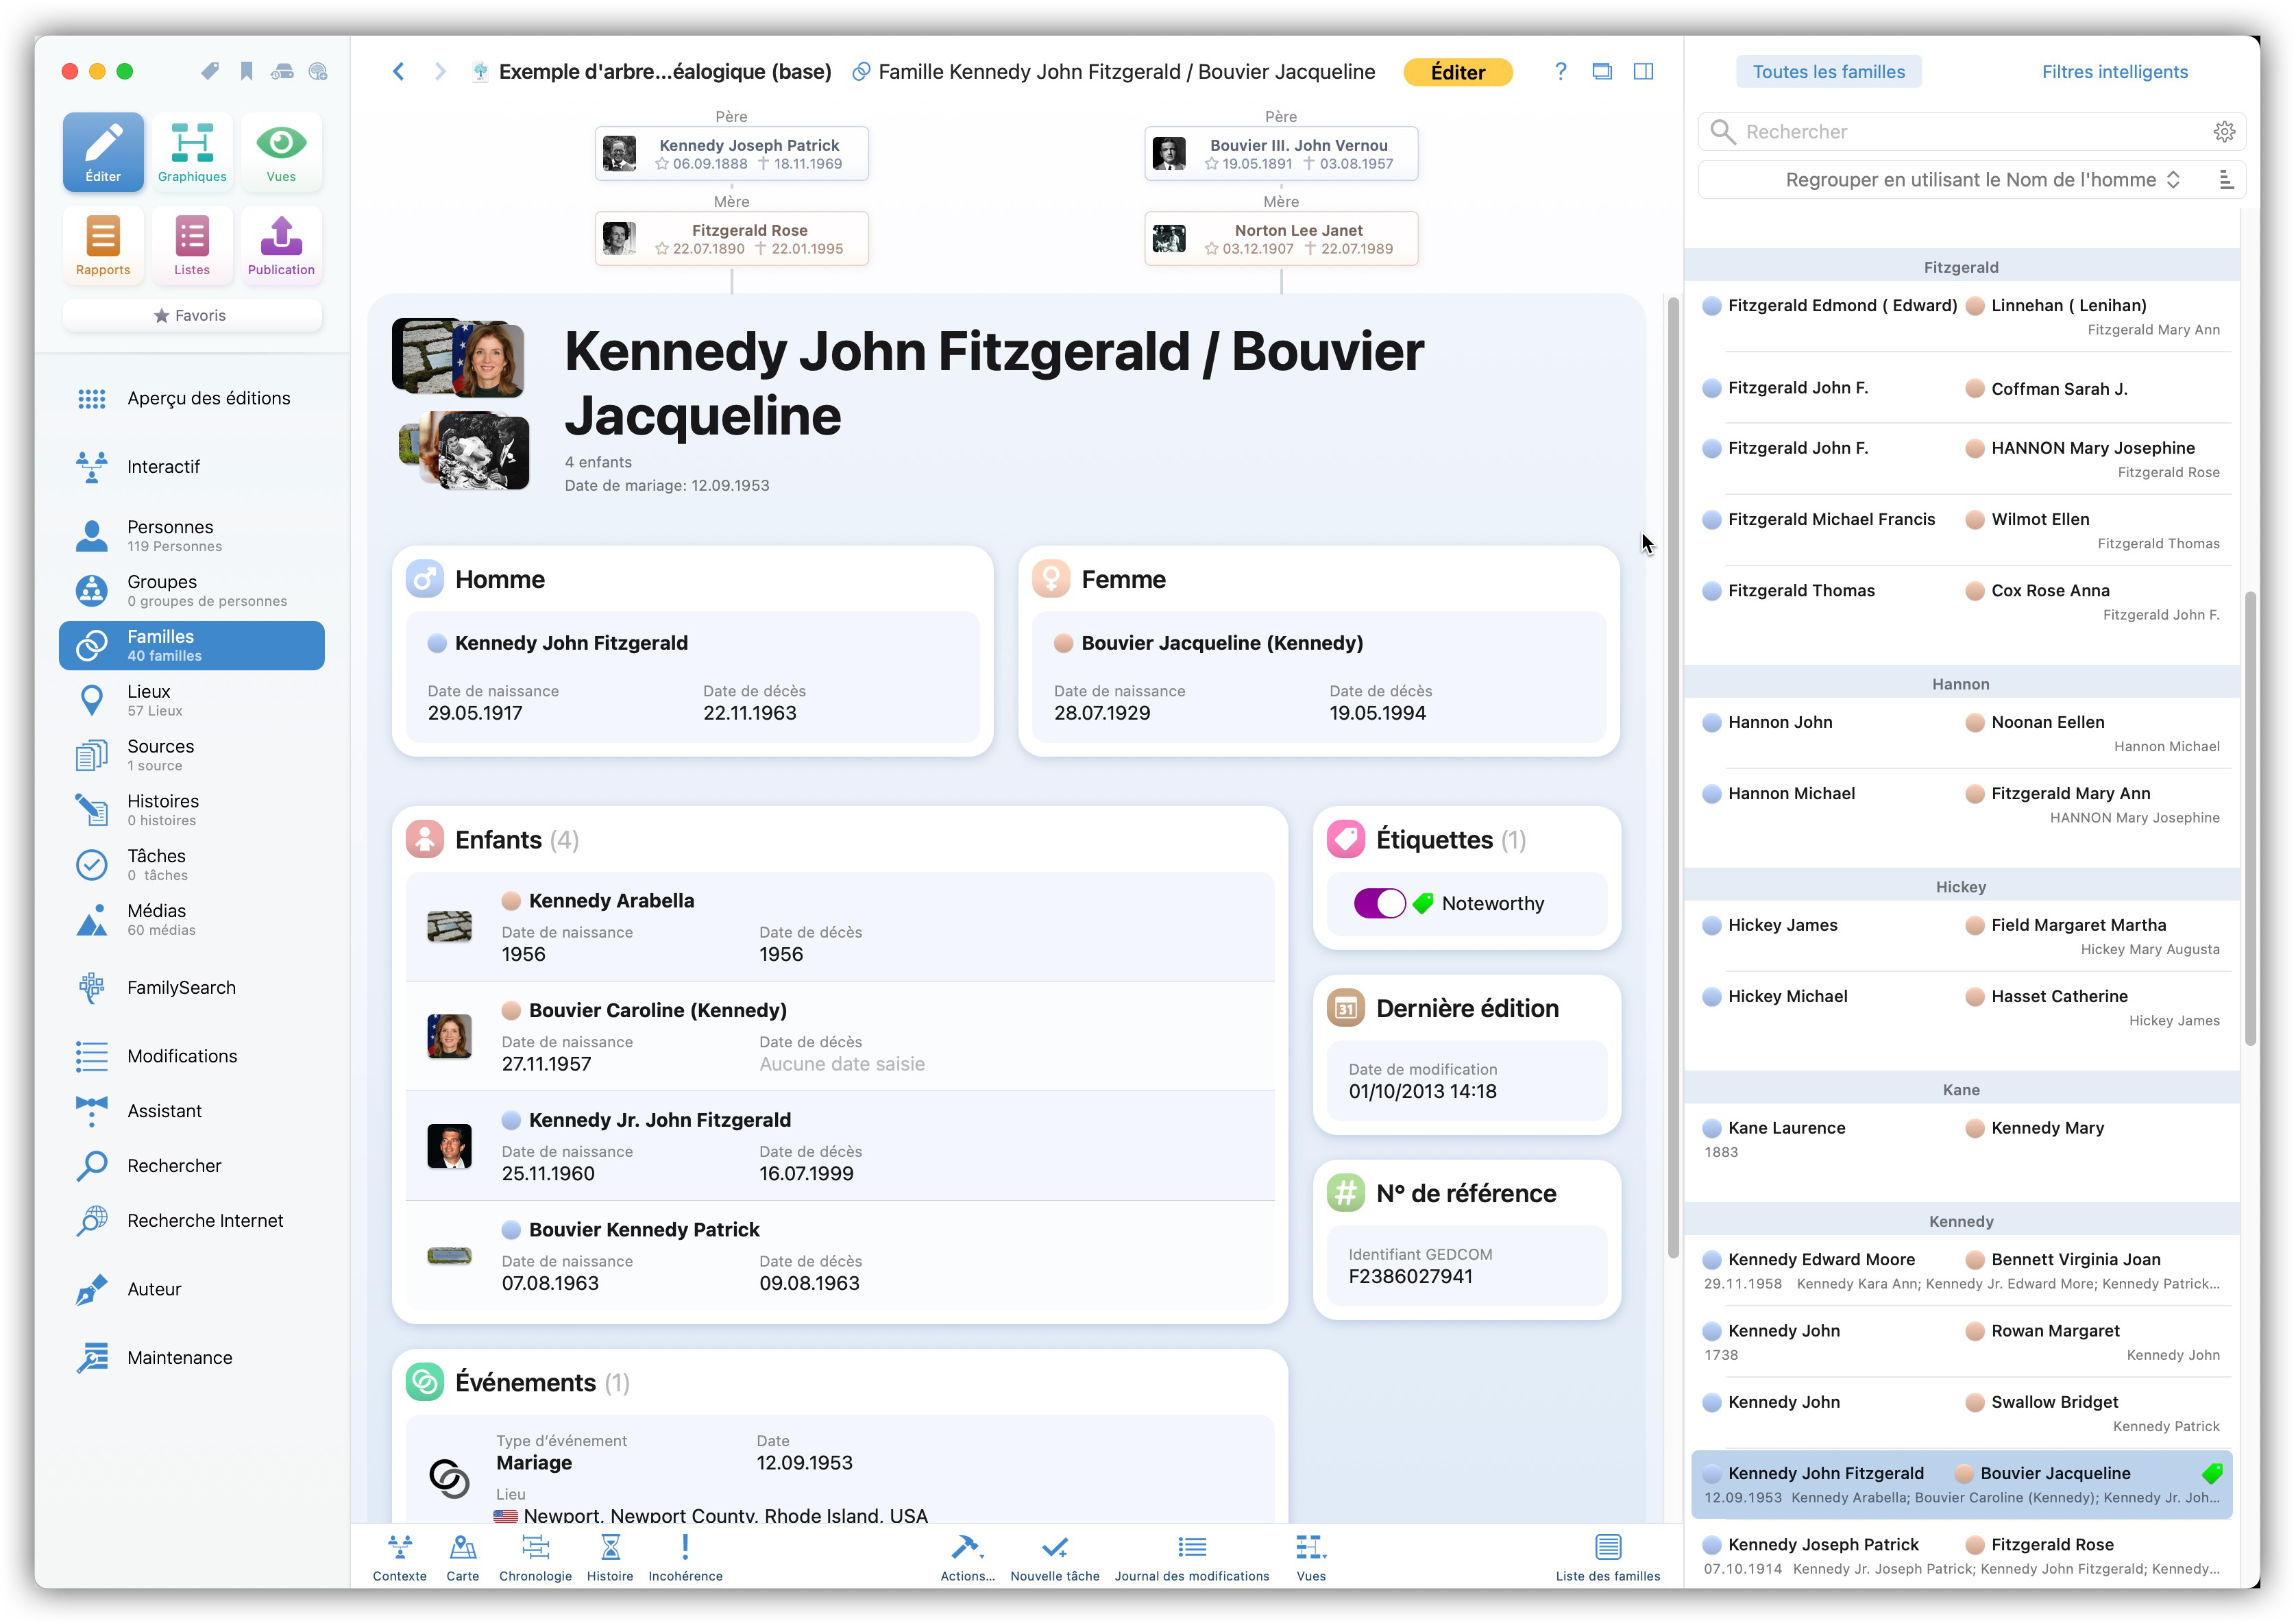Toggle the Noteworthy label switch
This screenshot has width=2296, height=1623.
coord(1380,903)
